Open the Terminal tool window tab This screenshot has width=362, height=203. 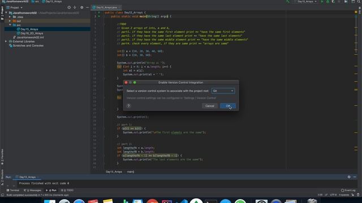click(13, 191)
